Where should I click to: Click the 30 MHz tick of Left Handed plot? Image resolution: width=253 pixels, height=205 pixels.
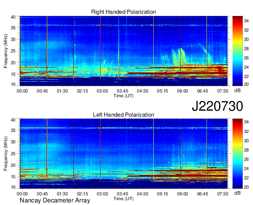coord(13,142)
